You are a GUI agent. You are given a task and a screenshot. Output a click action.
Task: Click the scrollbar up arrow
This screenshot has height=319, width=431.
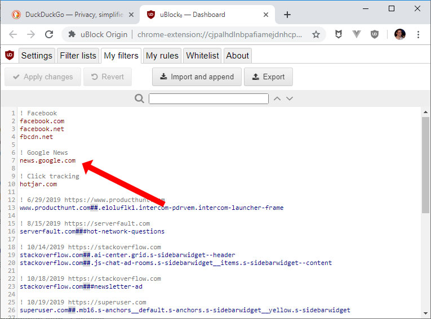coord(425,112)
